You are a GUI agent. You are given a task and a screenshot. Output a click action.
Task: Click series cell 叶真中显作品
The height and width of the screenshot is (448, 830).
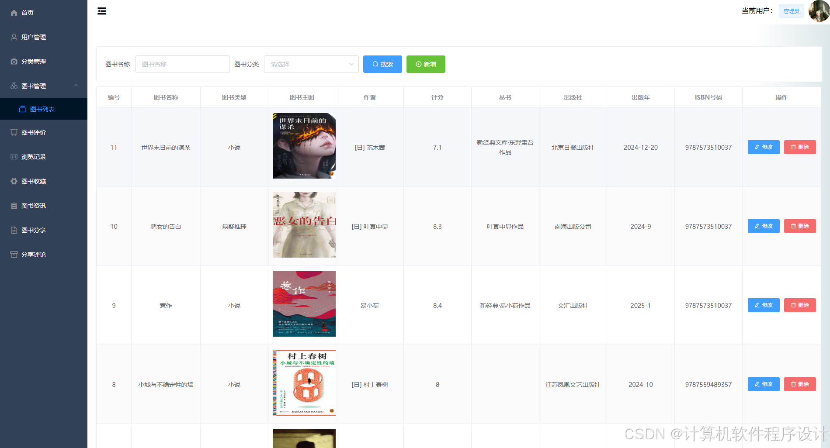[505, 227]
